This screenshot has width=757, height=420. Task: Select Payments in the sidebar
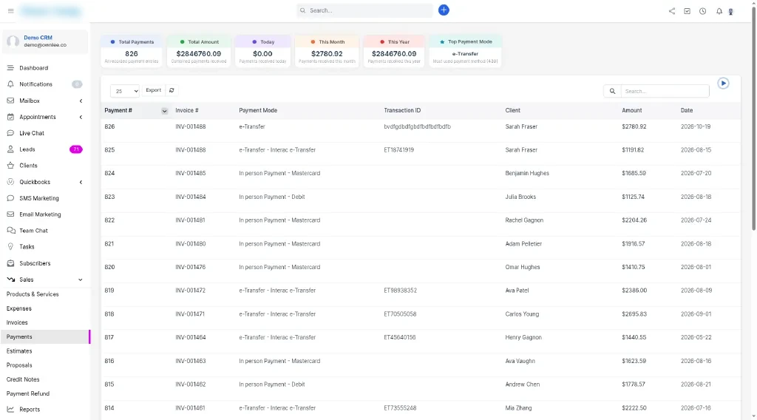(x=45, y=337)
